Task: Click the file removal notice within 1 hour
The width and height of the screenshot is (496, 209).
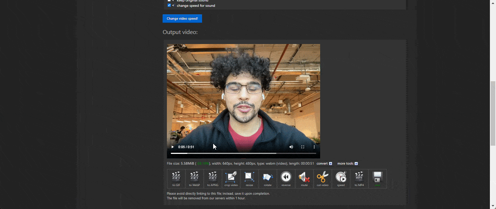Action: pyautogui.click(x=206, y=198)
